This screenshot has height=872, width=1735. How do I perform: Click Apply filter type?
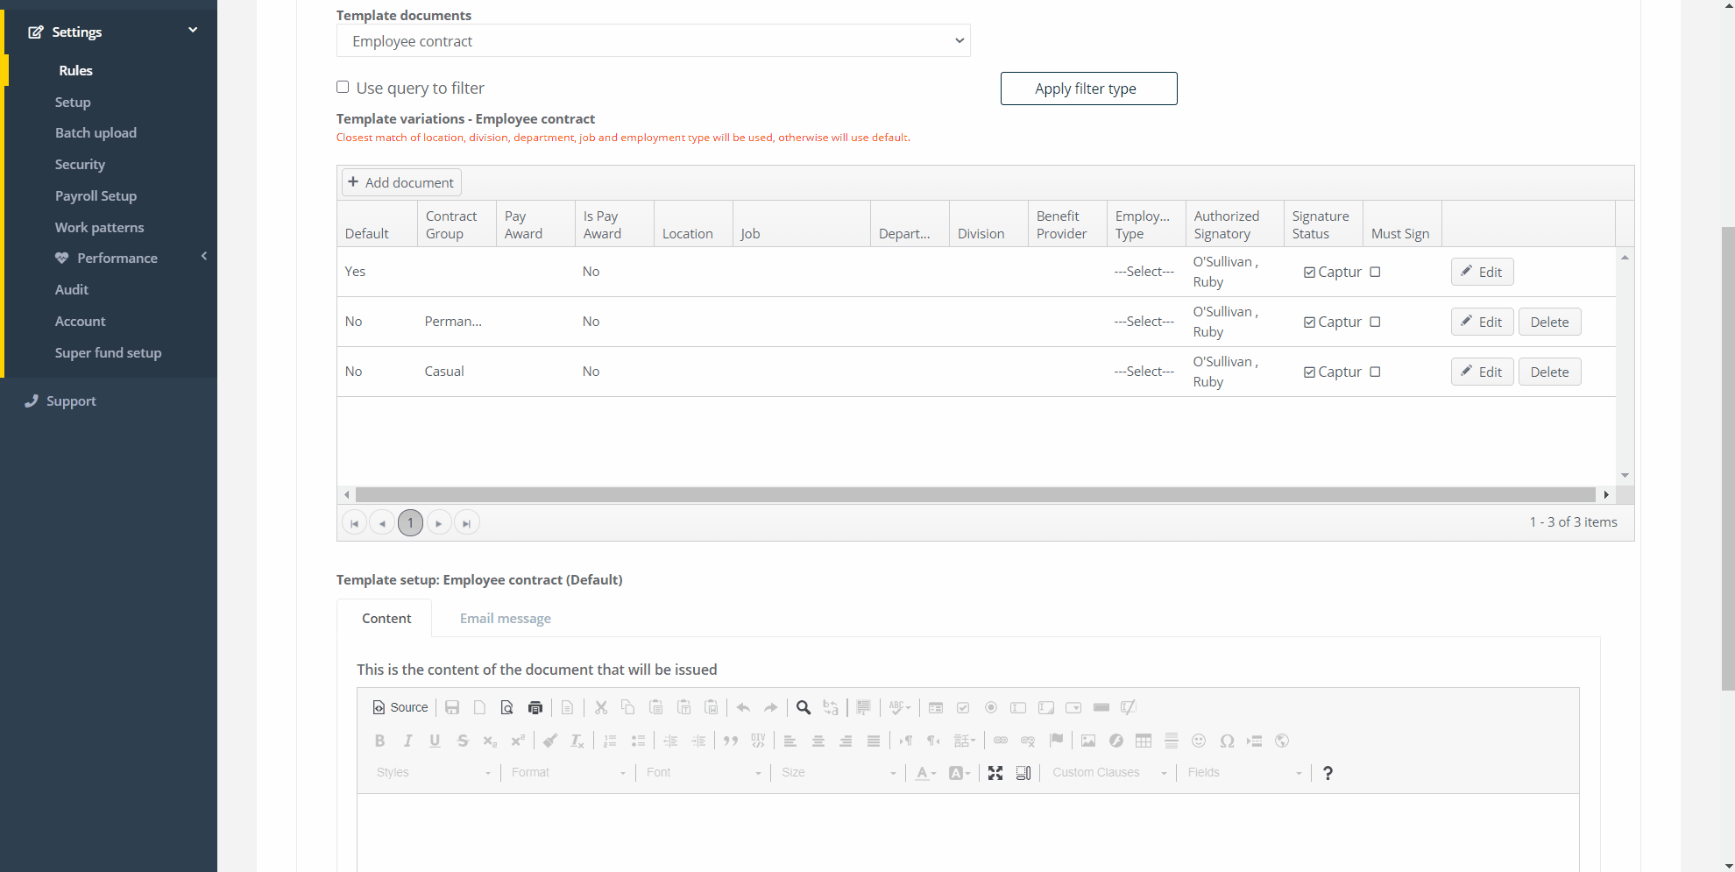click(x=1088, y=88)
